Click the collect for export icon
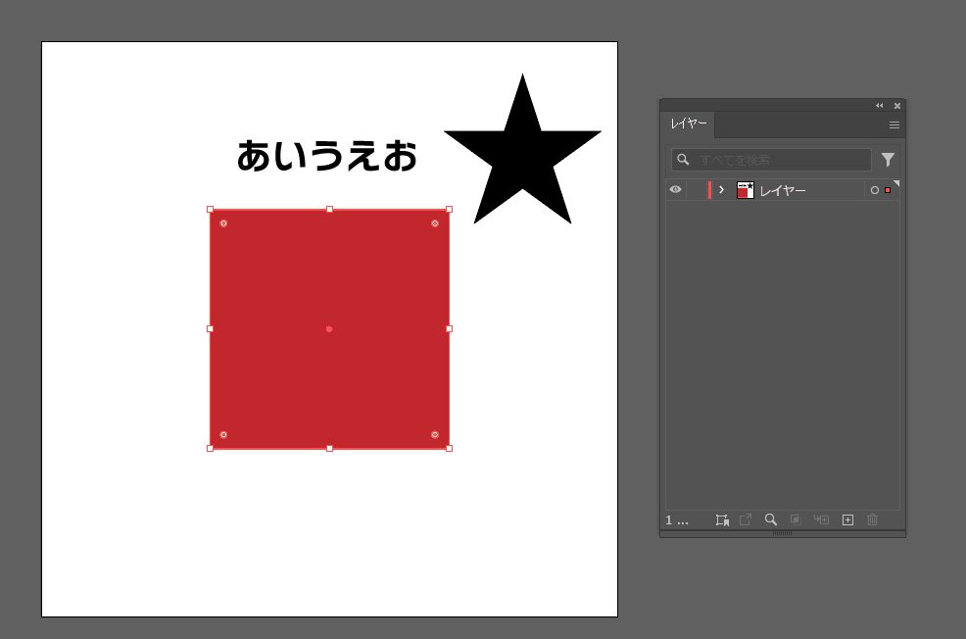 point(722,520)
